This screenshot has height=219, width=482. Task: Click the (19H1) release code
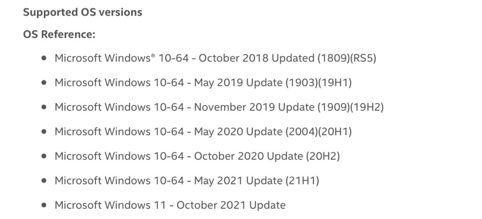click(x=335, y=83)
